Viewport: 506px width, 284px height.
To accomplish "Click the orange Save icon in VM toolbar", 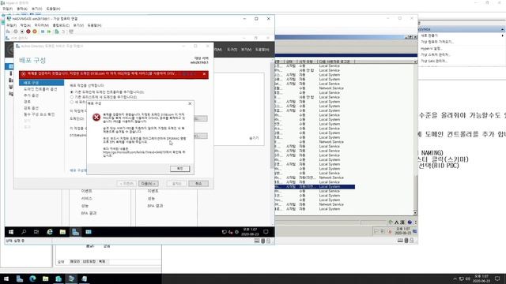I will pos(35,32).
